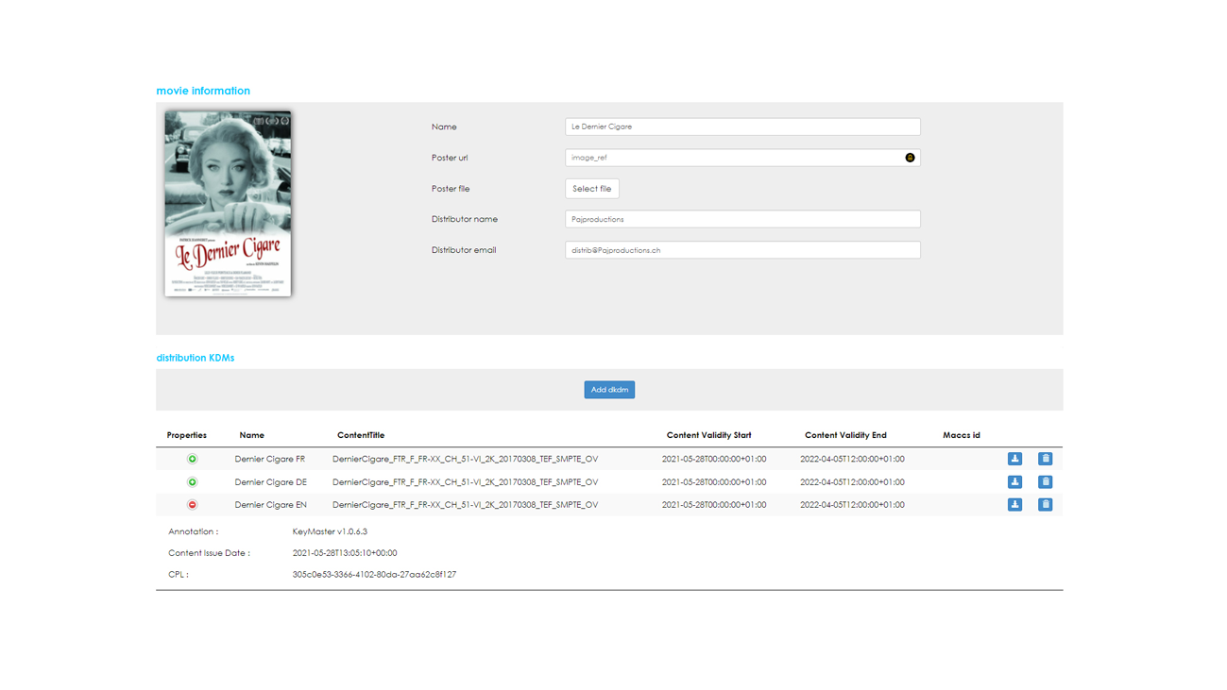Focus the Distributor email field

tap(742, 250)
